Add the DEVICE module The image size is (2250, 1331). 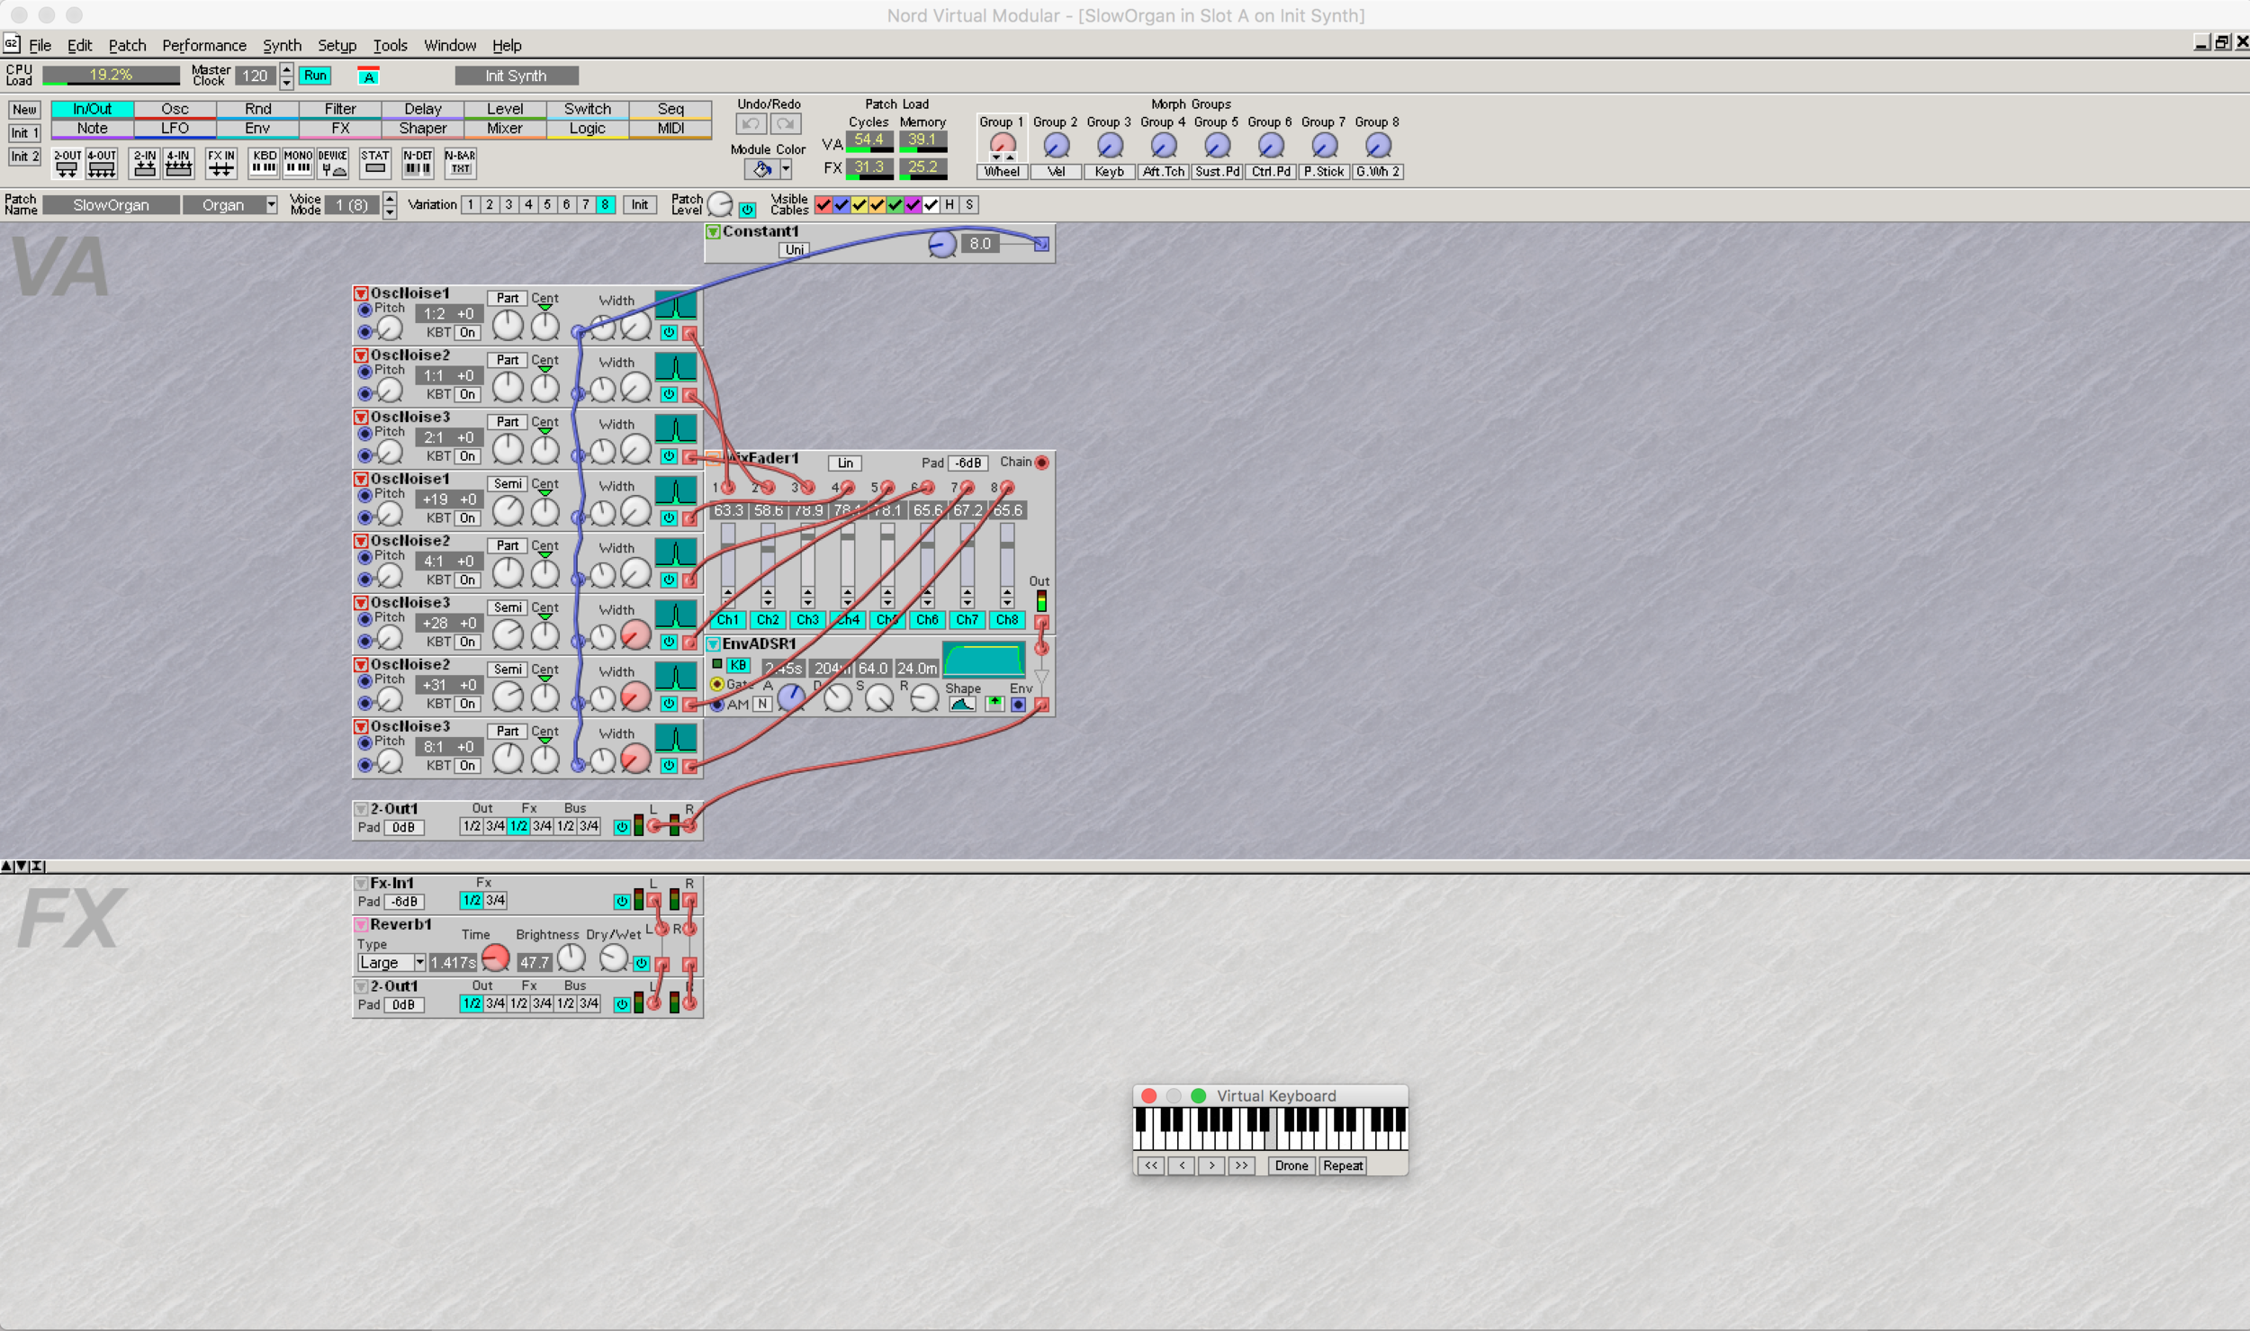333,163
